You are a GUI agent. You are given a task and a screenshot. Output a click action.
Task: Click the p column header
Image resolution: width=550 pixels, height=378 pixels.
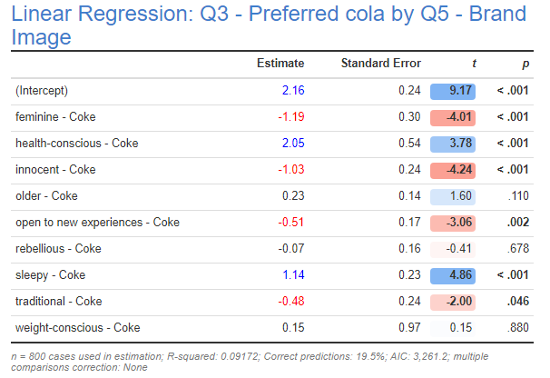tap(525, 64)
